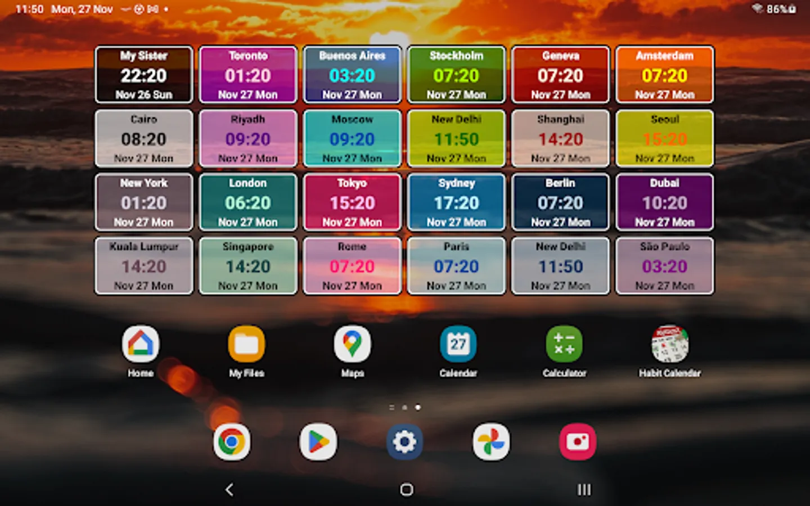Tap the My Sister clock widget
This screenshot has height=506, width=810.
[x=143, y=74]
